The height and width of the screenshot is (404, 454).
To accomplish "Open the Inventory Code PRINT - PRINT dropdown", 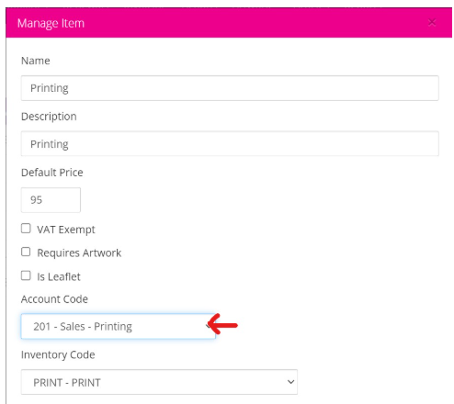I will tap(159, 382).
